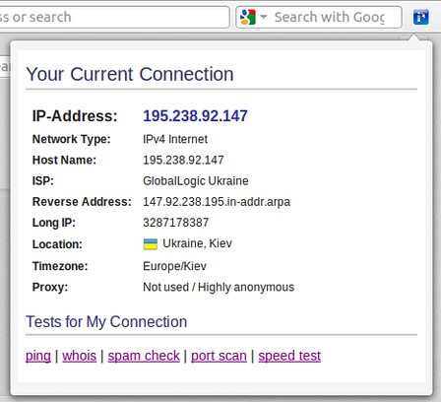This screenshot has height=402, width=441.
Task: Click the Host Name value 195.238.92.147
Action: tap(183, 161)
